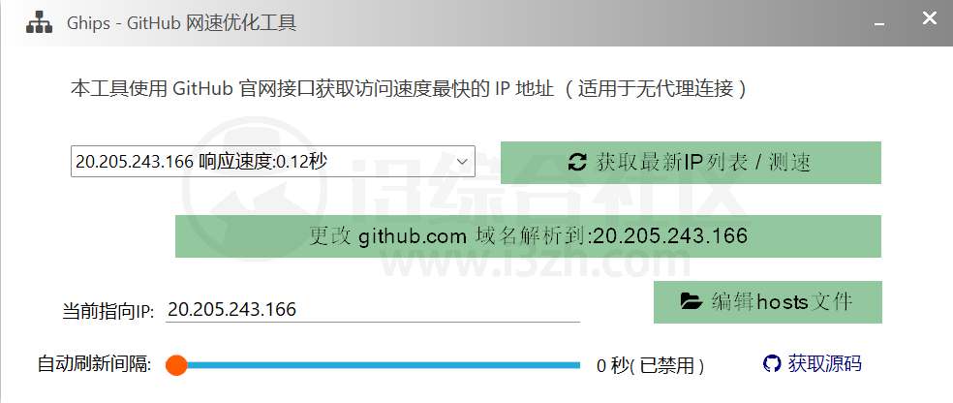Click the 编辑hosts文件 button
Screen dimensions: 953x403
(x=768, y=302)
